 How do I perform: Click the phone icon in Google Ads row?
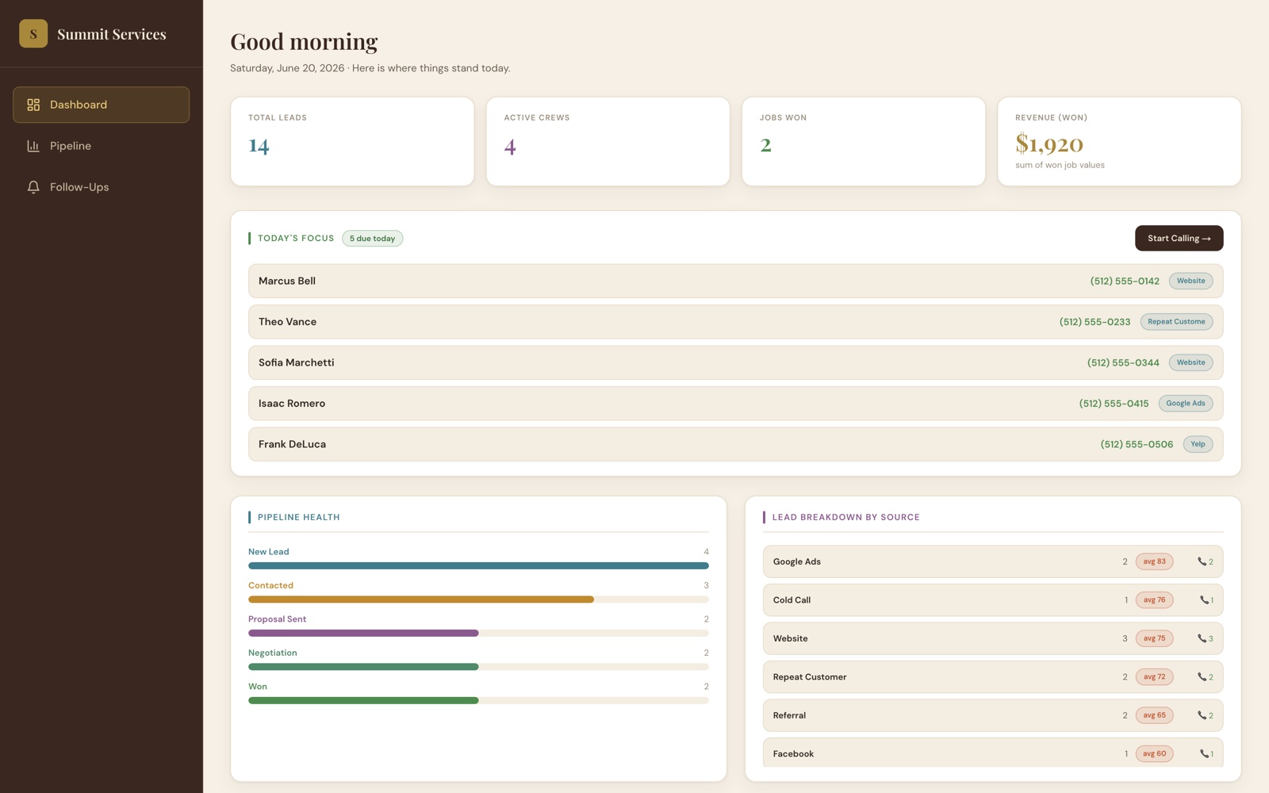click(x=1202, y=561)
